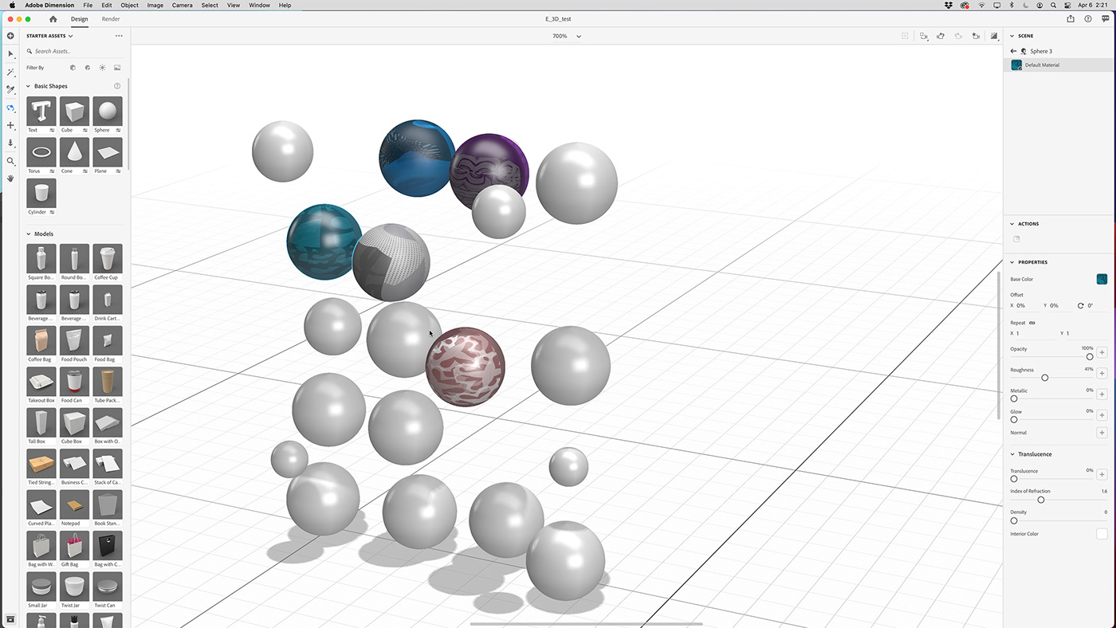Select the Zoom magnifier tool
Screen dimensions: 1116x628
10,161
